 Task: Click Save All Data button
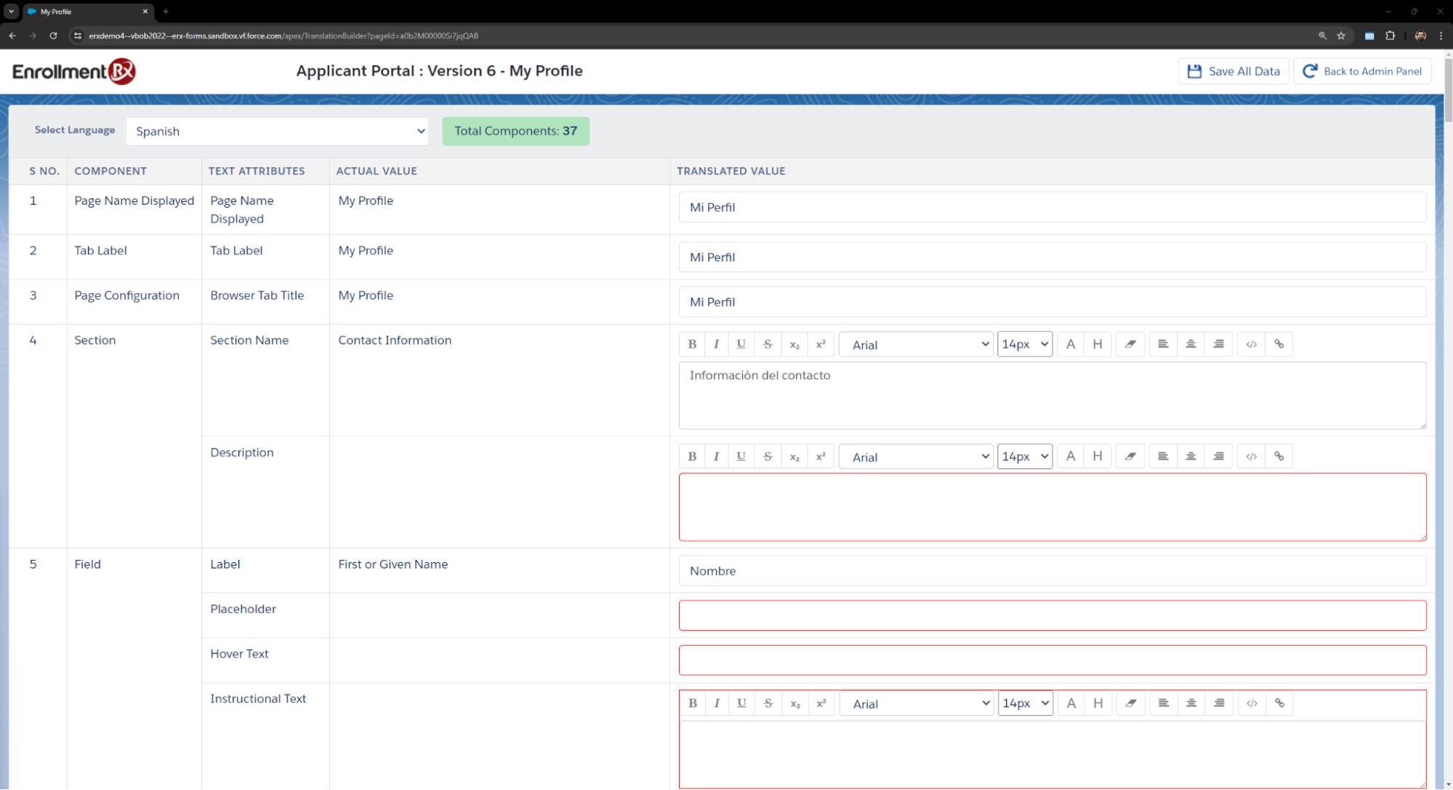[1233, 71]
